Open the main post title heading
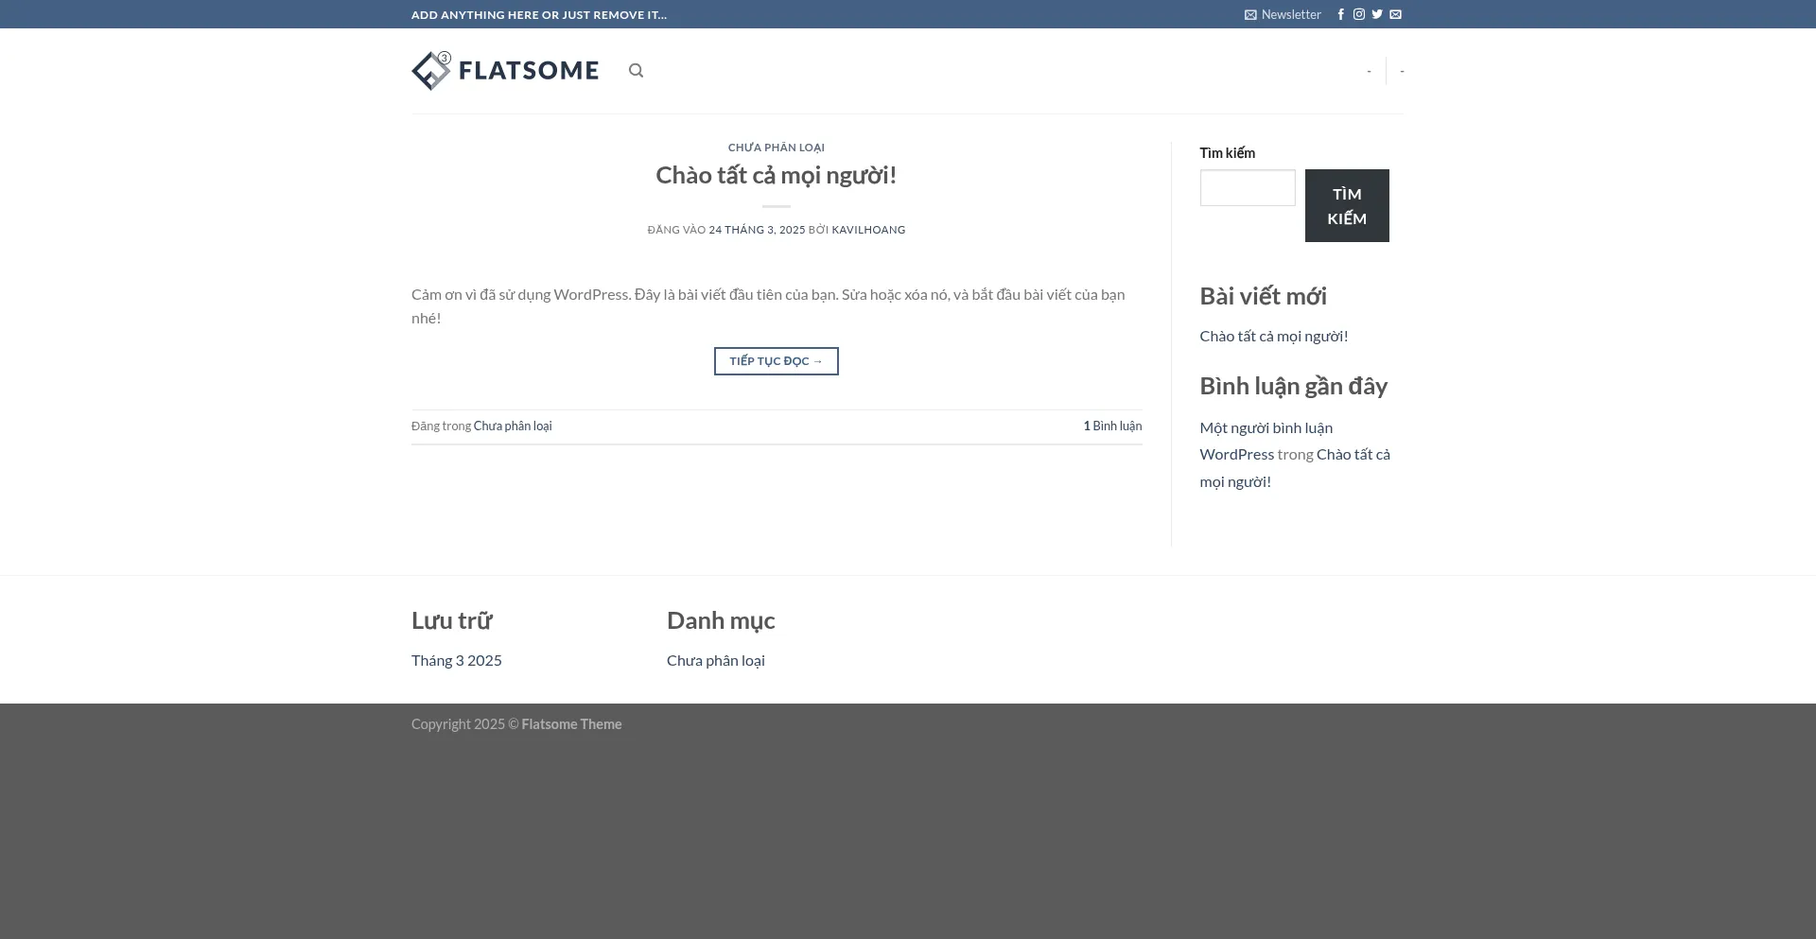 [776, 175]
